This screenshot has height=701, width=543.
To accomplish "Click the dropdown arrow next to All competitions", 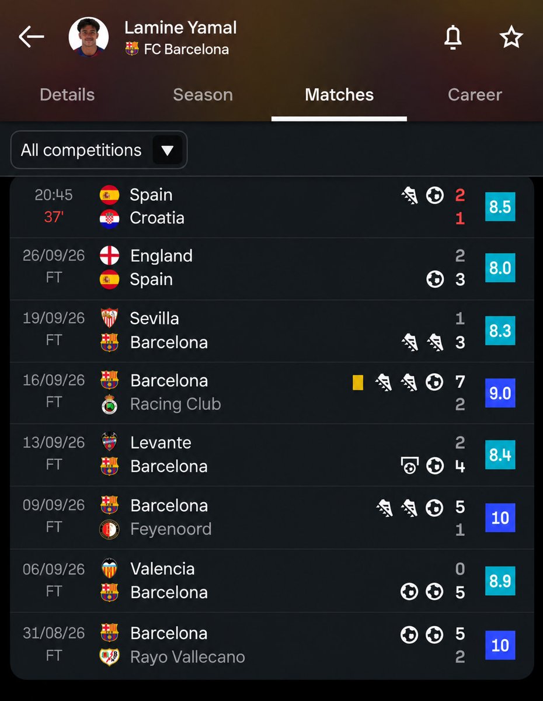I will [168, 151].
